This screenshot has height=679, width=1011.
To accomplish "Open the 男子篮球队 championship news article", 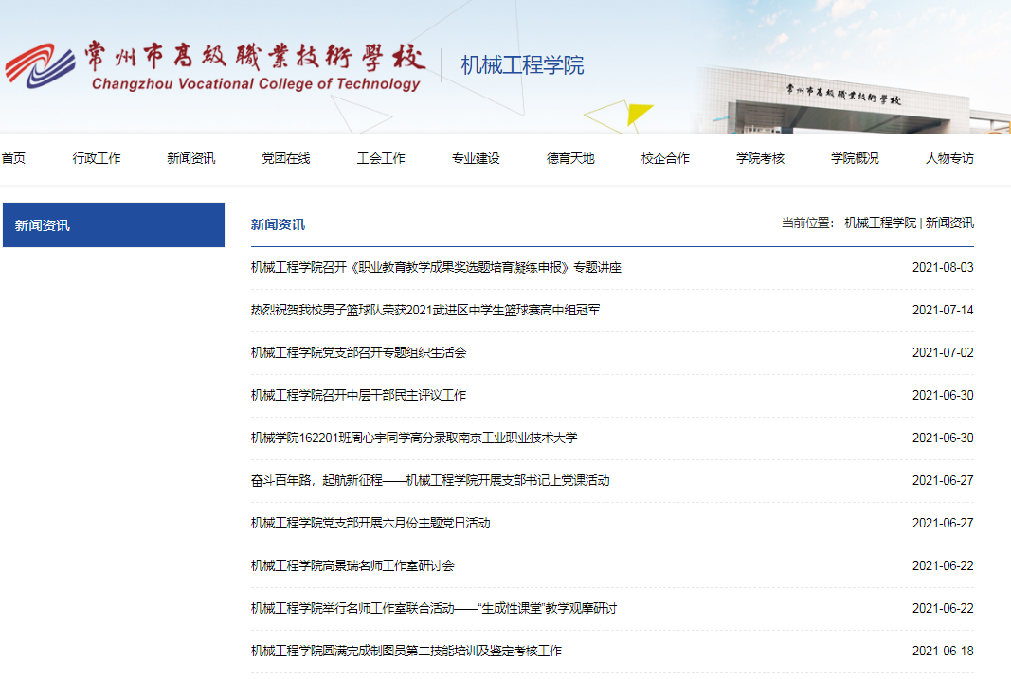I will point(425,311).
